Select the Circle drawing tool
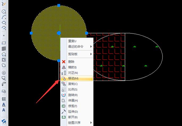The height and width of the screenshot is (126, 182). [x=4, y=11]
